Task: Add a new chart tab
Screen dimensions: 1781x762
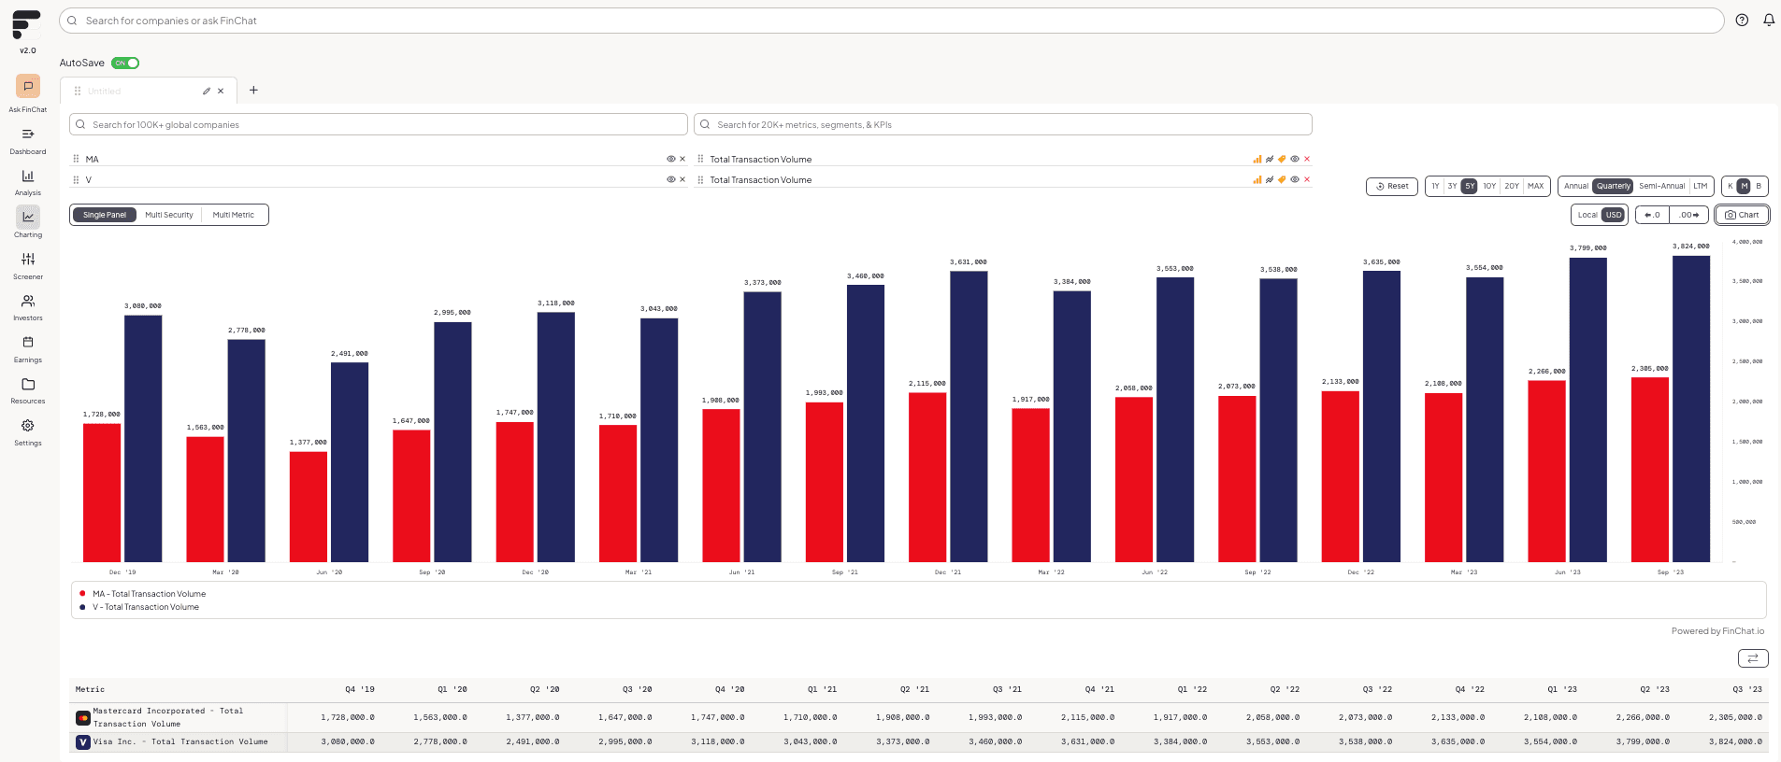Action: pos(253,91)
